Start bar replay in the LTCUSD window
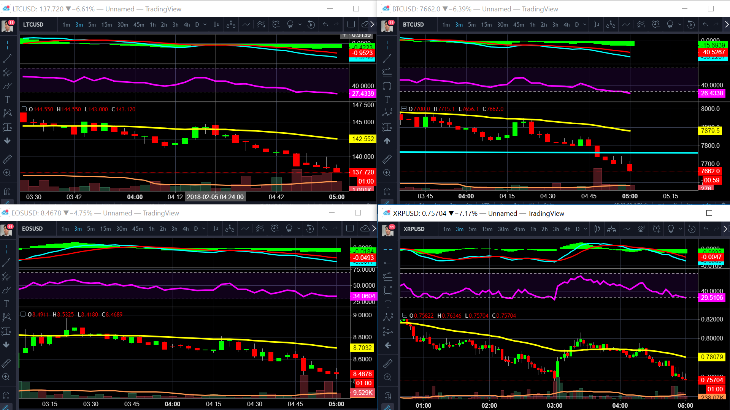730x410 pixels. coord(311,25)
